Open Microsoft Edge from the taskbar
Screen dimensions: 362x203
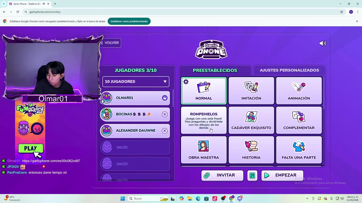tap(198, 198)
